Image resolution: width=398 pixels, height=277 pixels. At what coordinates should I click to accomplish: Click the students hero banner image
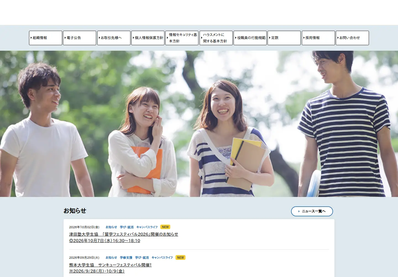(199, 124)
